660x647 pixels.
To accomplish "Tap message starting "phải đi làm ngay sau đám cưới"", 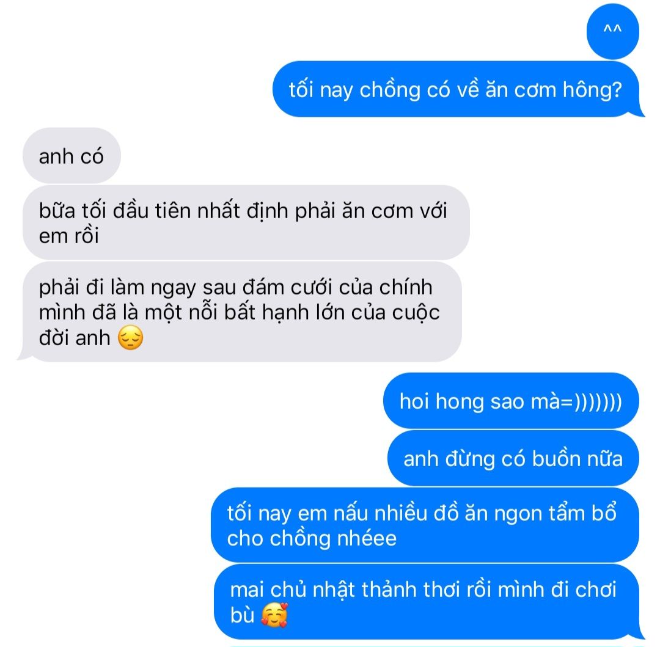I will [242, 312].
